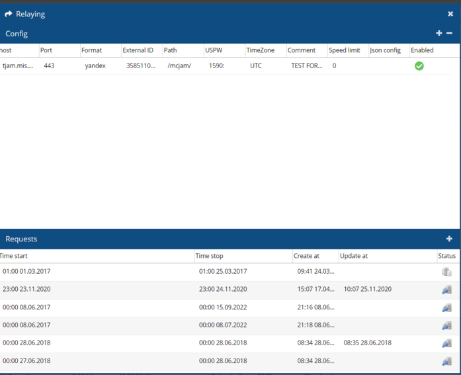Sort by Port column header

[x=46, y=50]
